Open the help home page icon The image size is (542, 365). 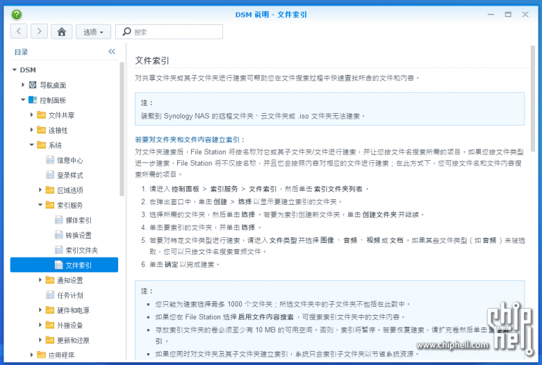62,32
